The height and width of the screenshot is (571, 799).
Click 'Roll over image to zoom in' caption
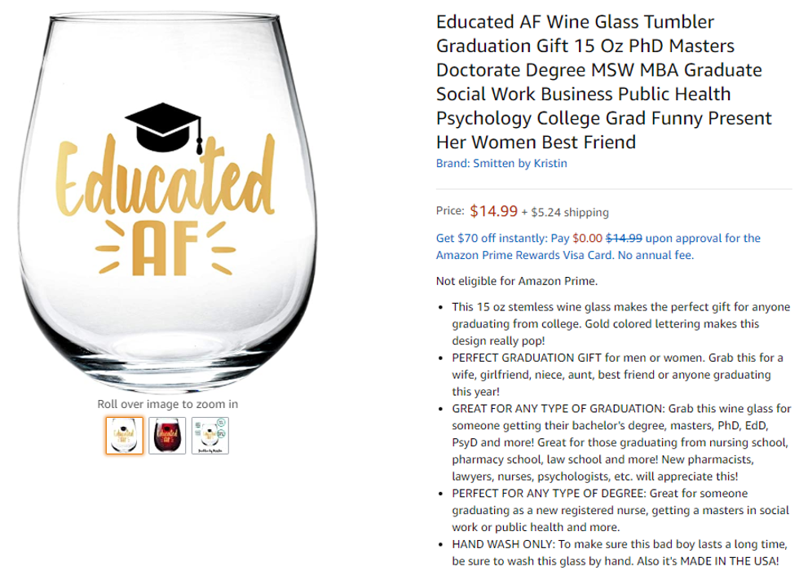(x=167, y=404)
